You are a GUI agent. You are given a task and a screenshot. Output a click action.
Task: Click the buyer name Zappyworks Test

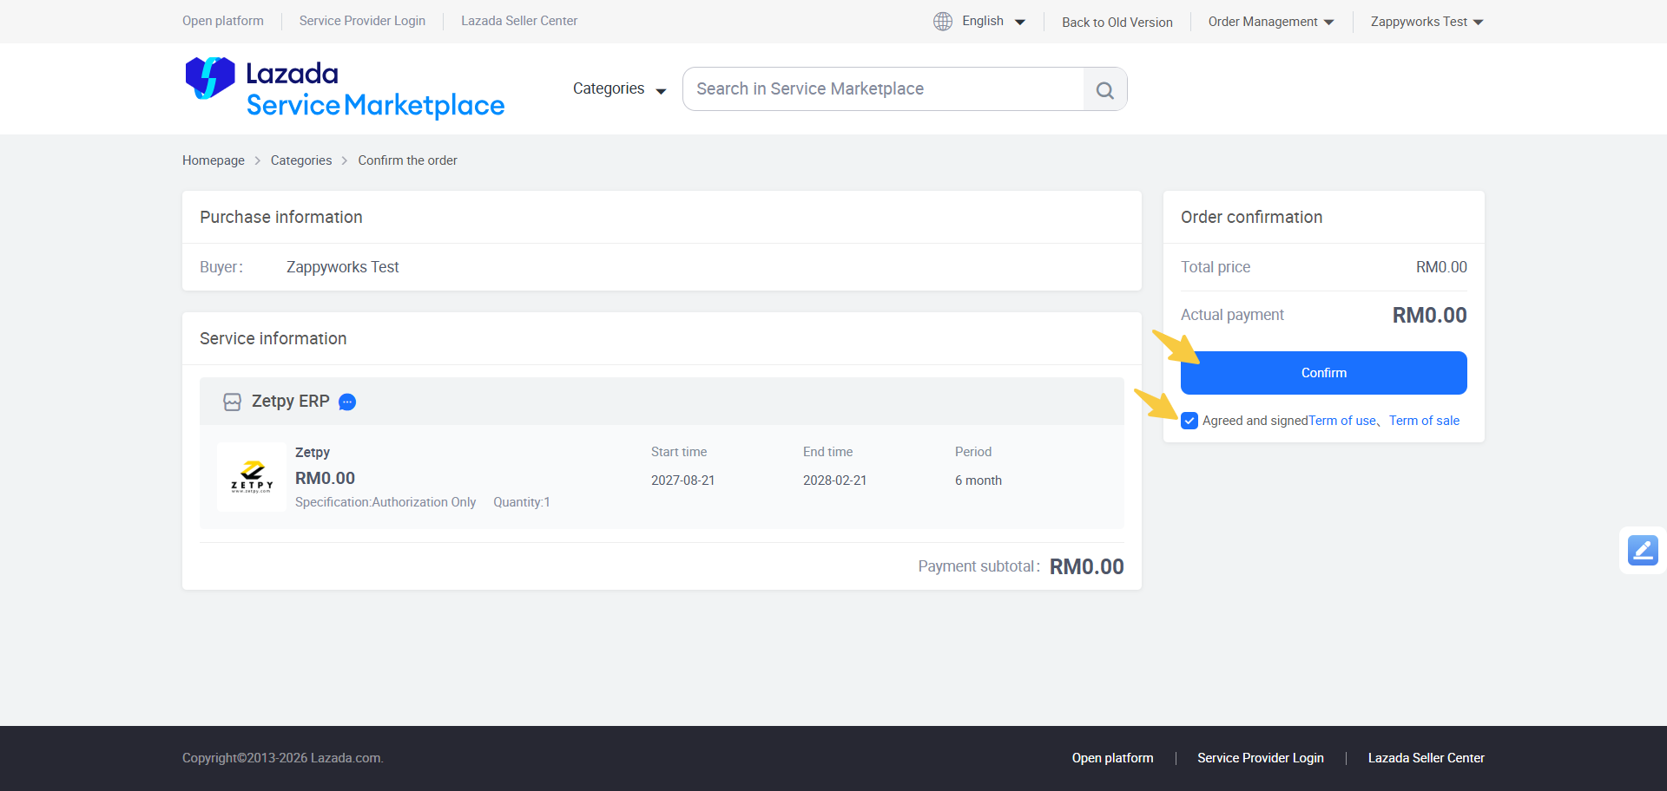tap(343, 267)
